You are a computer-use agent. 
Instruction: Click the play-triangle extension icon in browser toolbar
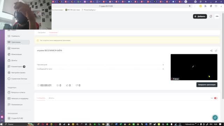coord(205,6)
